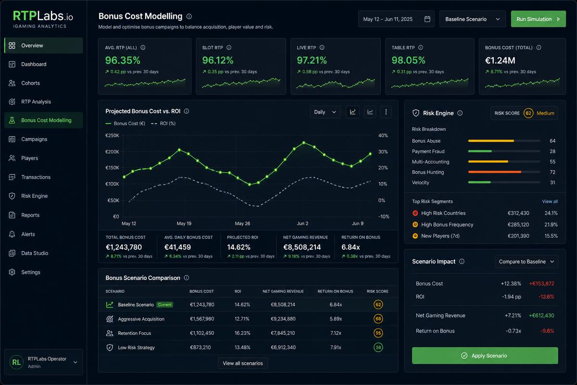
Task: Toggle the ROI (%) legend series
Action: (163, 124)
